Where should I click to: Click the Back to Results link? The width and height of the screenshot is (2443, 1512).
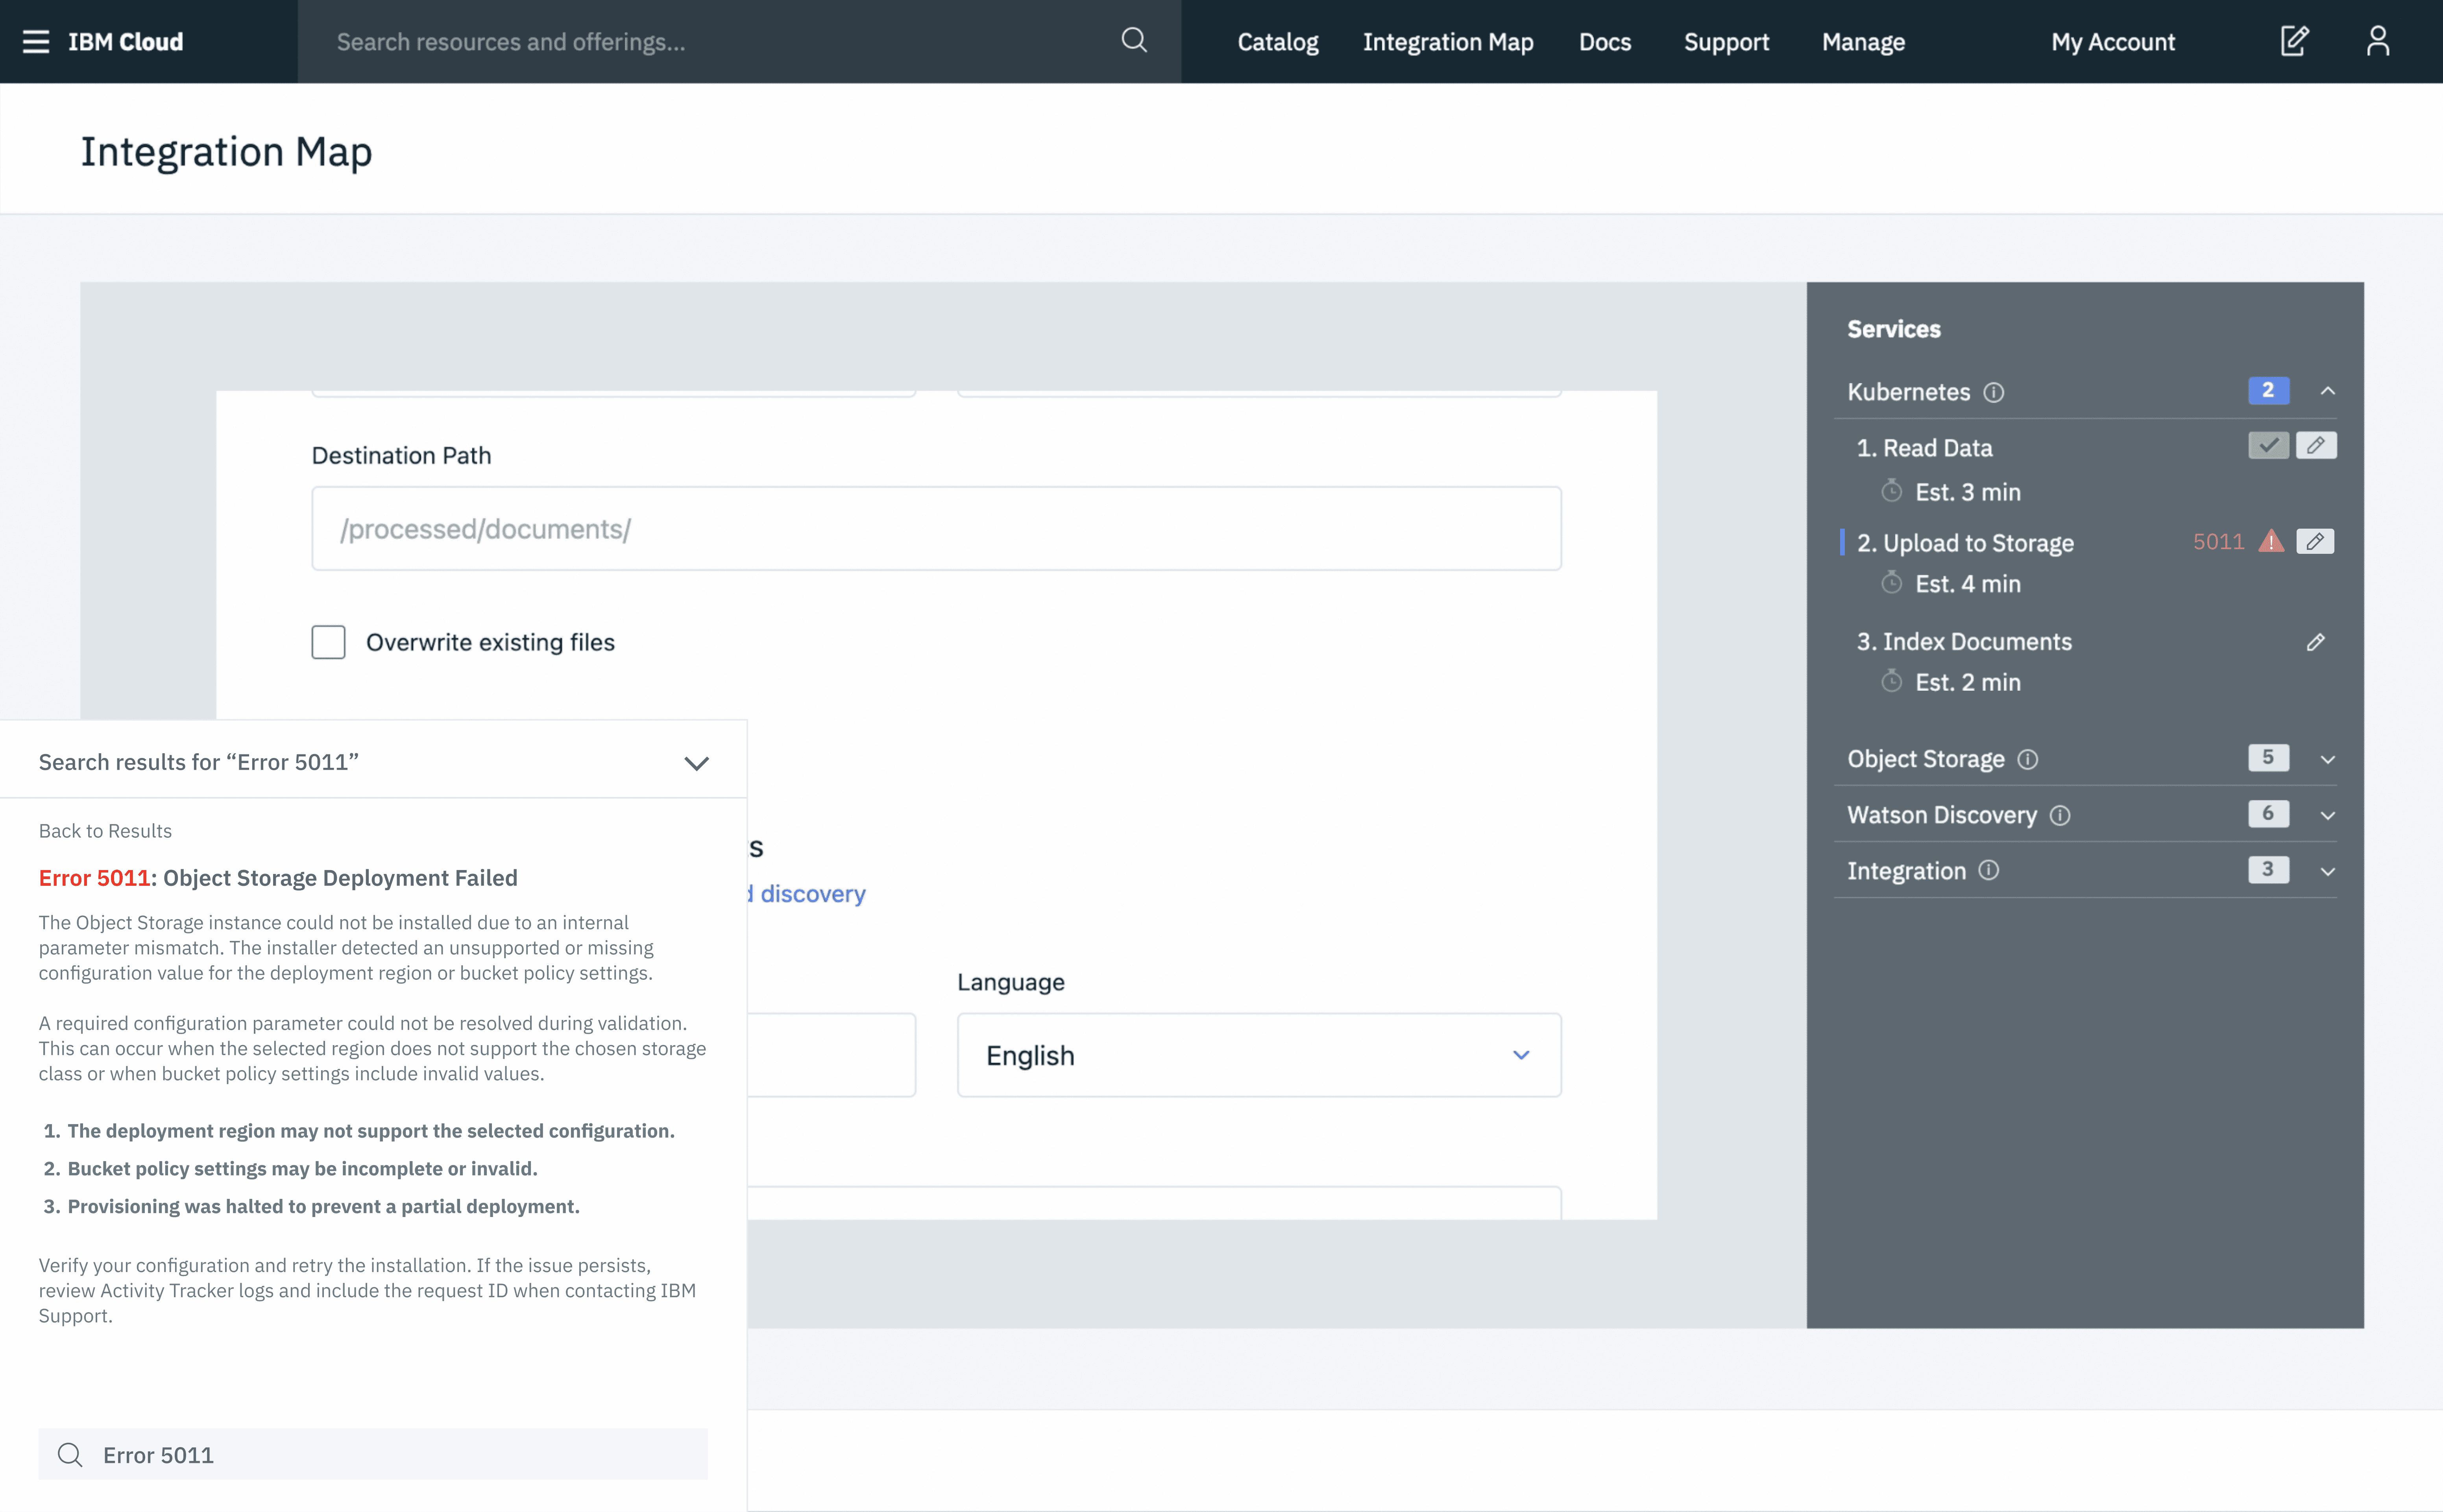pos(105,831)
